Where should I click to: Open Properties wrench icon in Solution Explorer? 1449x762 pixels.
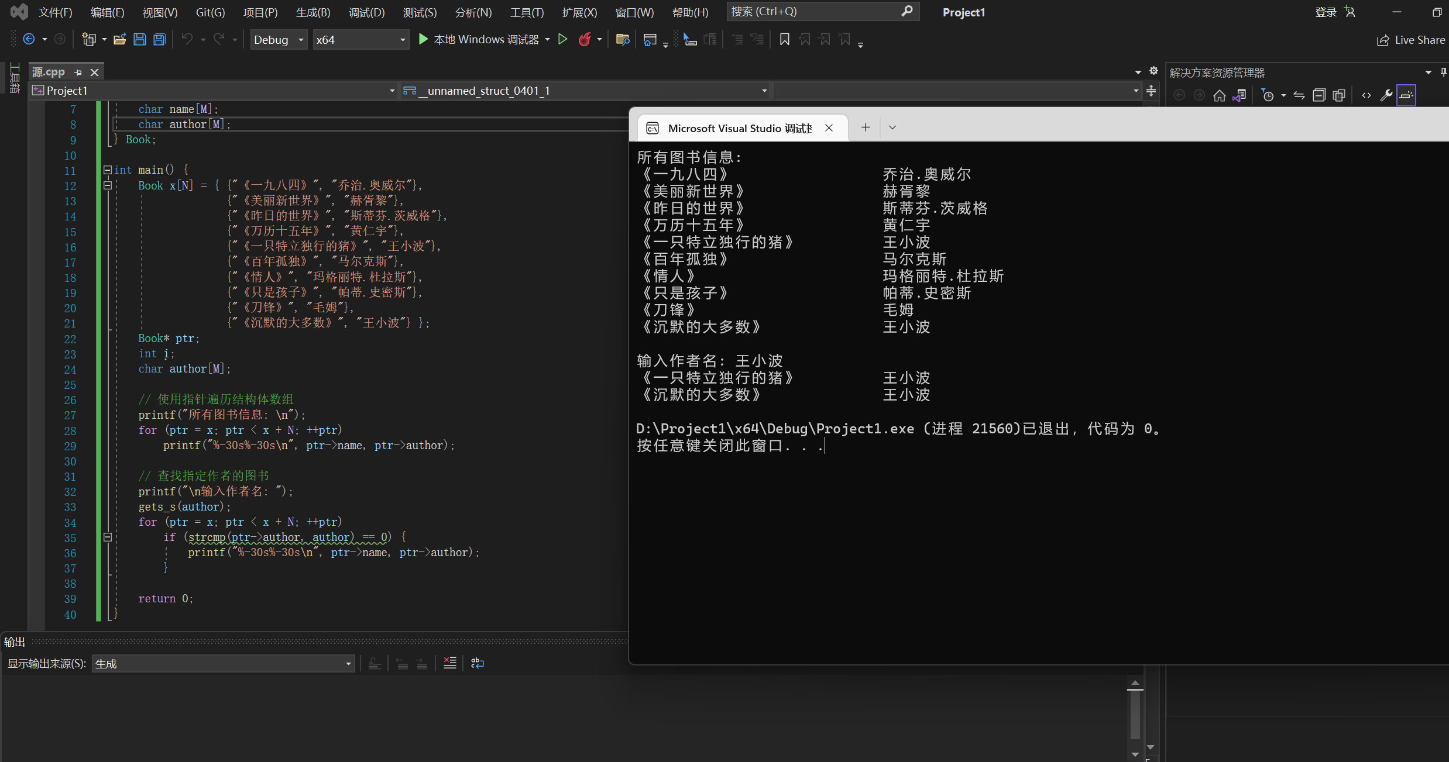pos(1386,95)
